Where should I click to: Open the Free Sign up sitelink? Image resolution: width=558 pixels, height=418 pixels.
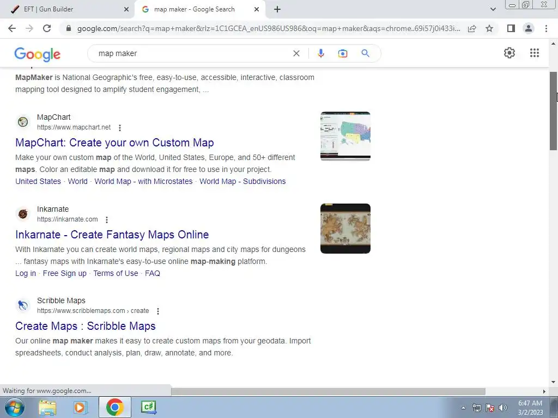[x=64, y=273]
